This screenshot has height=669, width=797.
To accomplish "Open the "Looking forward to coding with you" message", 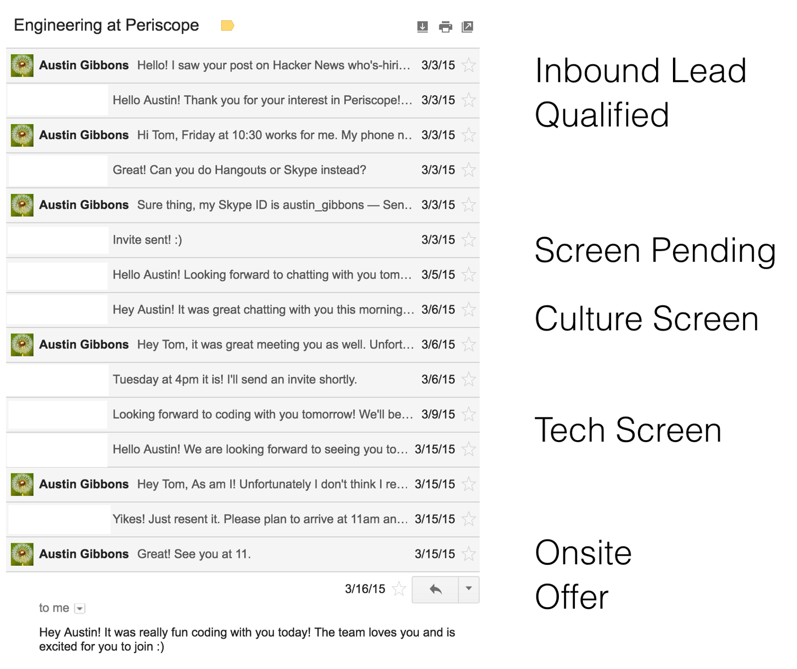I will coord(263,414).
